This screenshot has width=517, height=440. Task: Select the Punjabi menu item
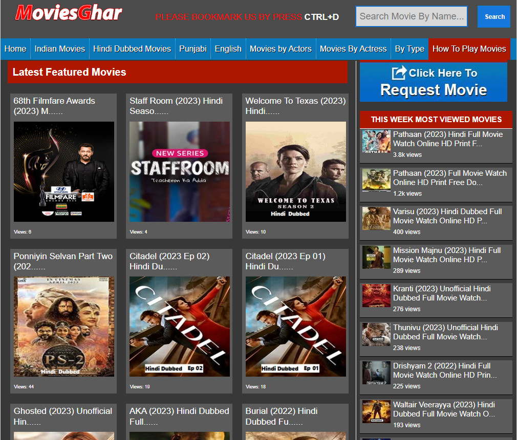click(192, 49)
